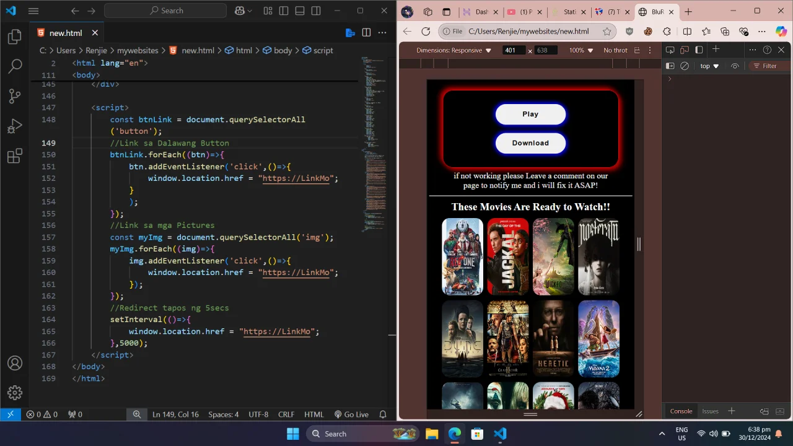Screen dimensions: 793x446
Task: Open the html breadcrumb symbol
Action: 239,50
